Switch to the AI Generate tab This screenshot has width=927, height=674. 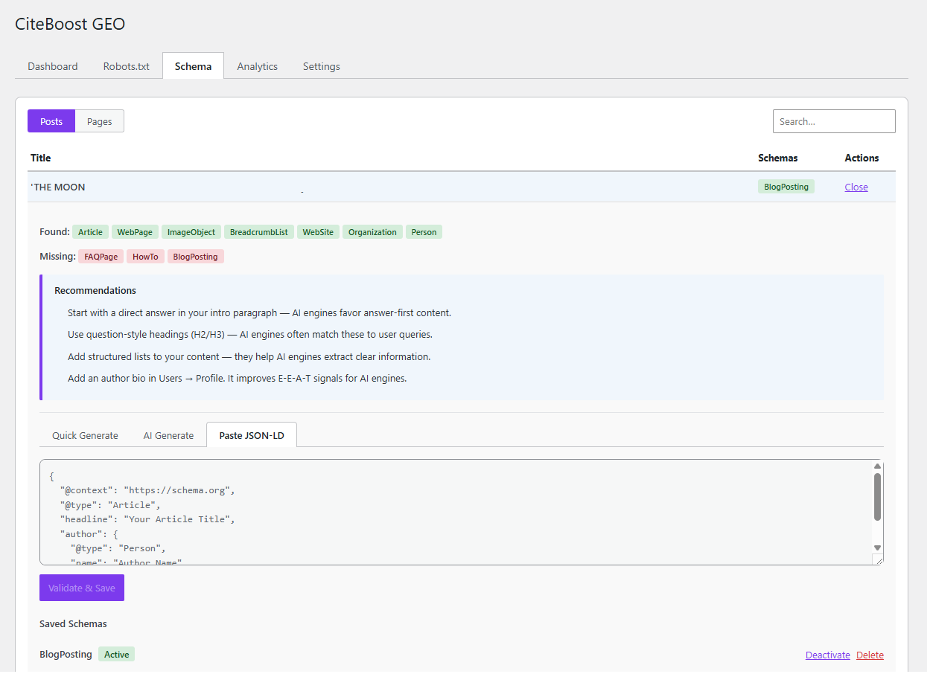point(168,434)
